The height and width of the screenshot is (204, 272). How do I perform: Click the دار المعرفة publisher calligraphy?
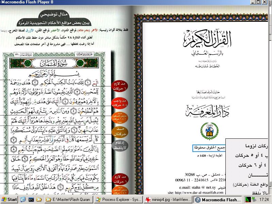207,111
